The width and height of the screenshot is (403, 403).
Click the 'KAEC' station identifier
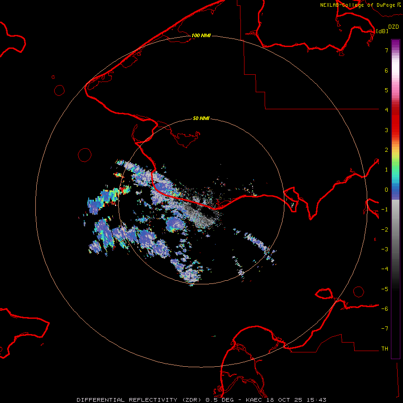tap(255, 400)
